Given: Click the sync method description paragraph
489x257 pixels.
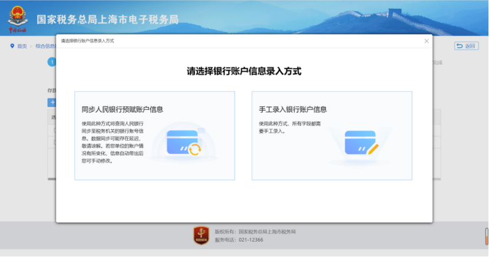Looking at the screenshot, I should point(113,142).
